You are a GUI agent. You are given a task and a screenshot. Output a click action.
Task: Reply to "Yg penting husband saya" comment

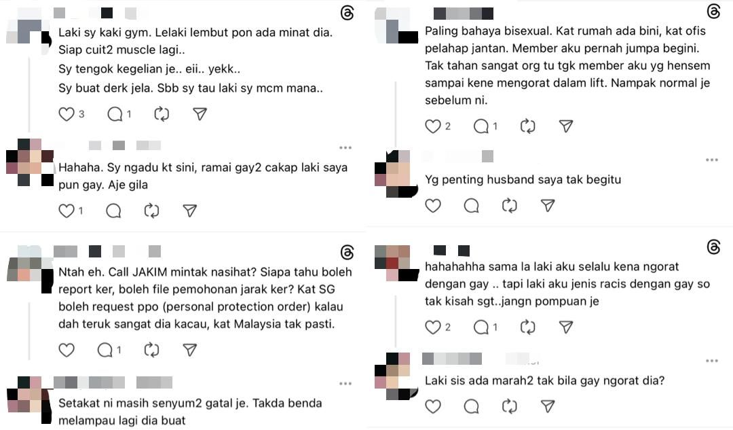(x=471, y=205)
